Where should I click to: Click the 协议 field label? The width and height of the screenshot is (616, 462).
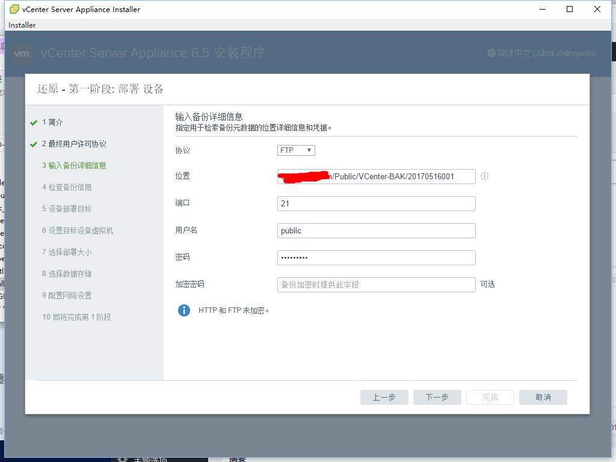click(x=183, y=150)
